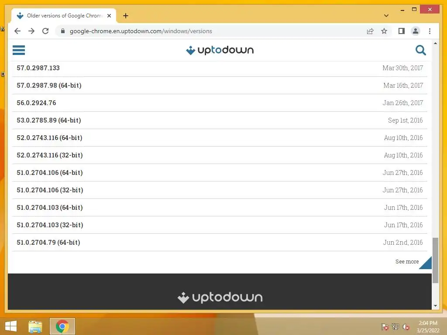Click the Jan 26th, 2017 date

point(402,103)
